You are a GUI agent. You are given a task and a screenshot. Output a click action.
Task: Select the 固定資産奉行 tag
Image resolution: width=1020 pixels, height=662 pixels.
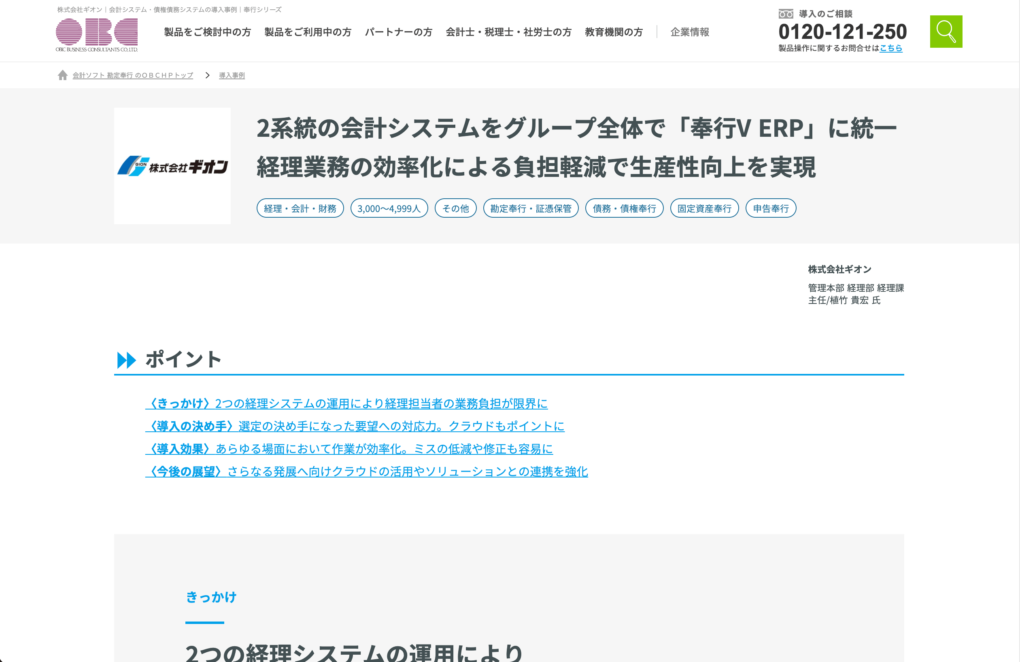point(704,208)
